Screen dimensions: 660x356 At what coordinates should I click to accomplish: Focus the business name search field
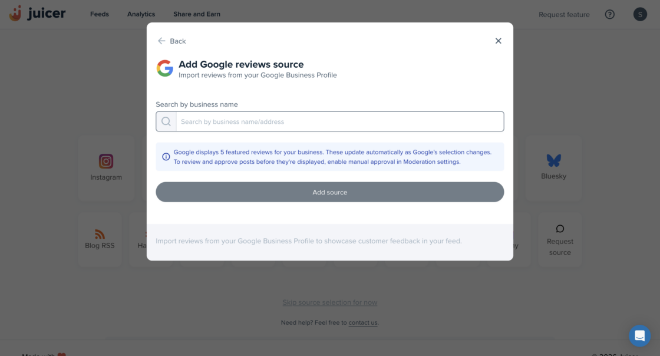pyautogui.click(x=339, y=121)
